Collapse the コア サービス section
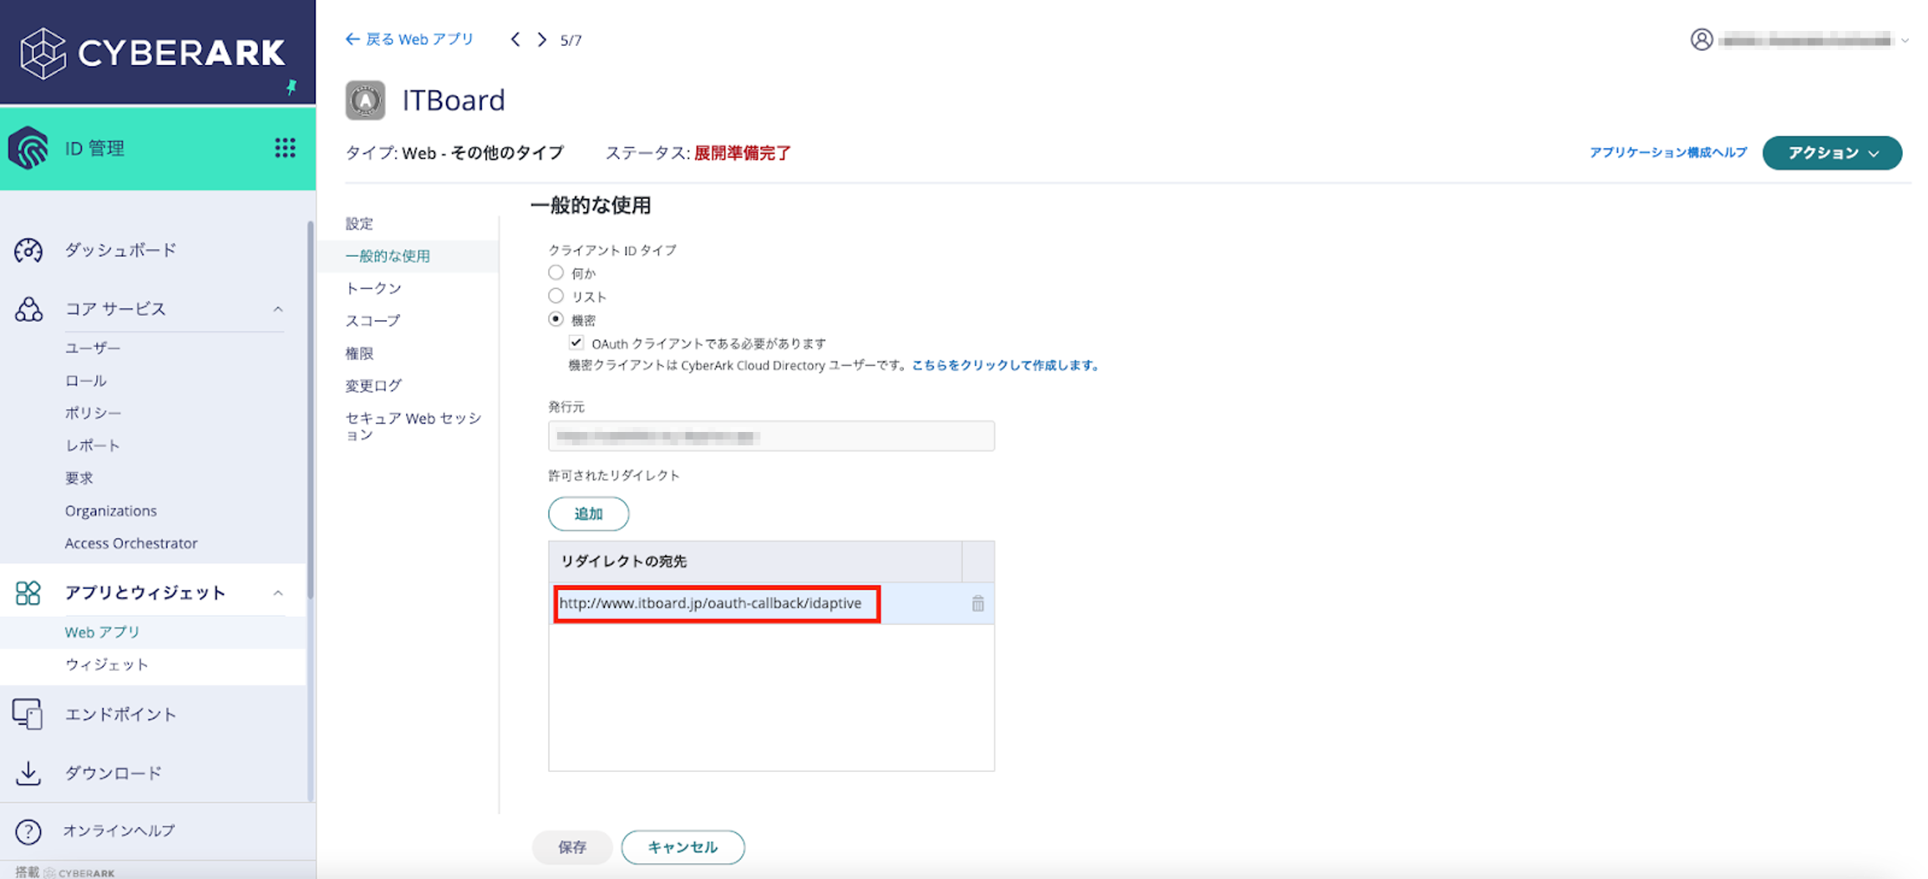This screenshot has height=879, width=1928. coord(278,309)
